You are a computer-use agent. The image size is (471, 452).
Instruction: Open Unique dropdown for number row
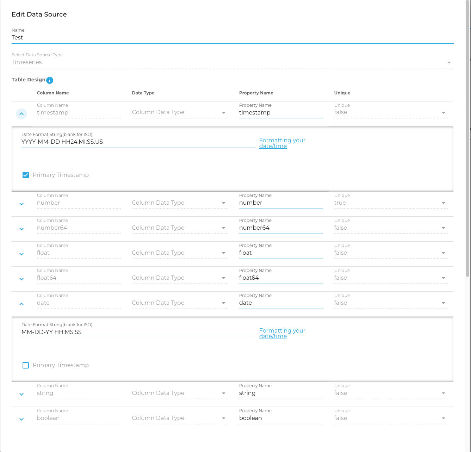click(x=390, y=203)
